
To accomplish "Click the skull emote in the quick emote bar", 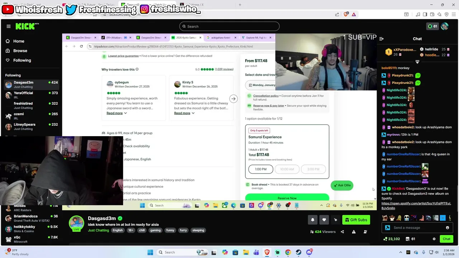I will 406,218.
